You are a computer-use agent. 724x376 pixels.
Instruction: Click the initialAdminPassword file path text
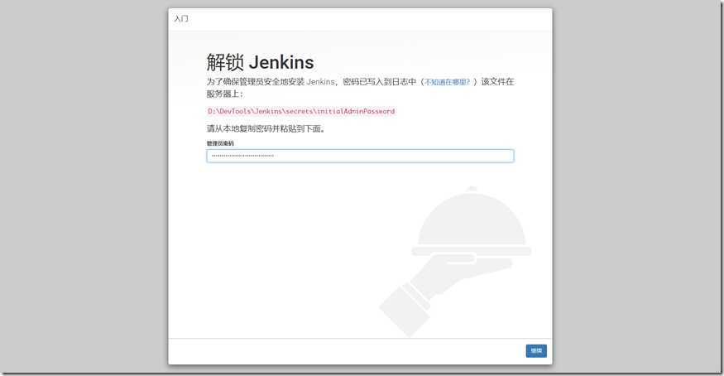(x=301, y=111)
